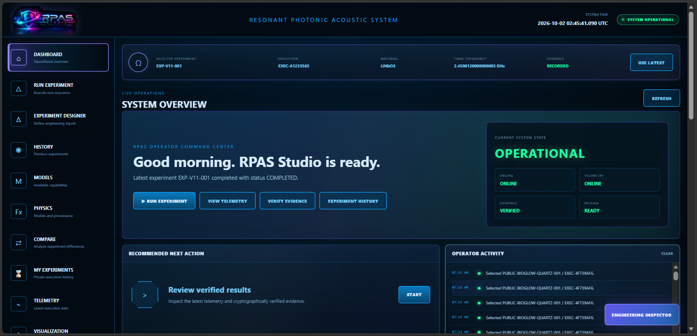Click the View Telemetry button
This screenshot has width=697, height=336.
coord(227,201)
